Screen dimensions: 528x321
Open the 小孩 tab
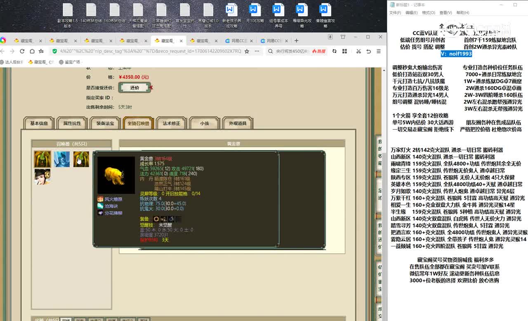pyautogui.click(x=205, y=123)
